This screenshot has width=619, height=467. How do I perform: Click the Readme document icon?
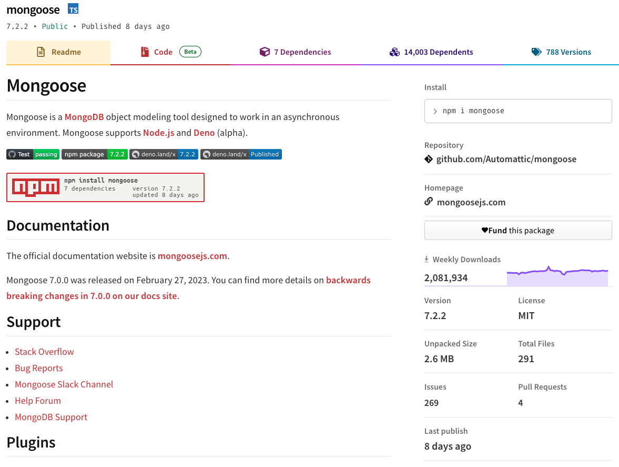41,52
